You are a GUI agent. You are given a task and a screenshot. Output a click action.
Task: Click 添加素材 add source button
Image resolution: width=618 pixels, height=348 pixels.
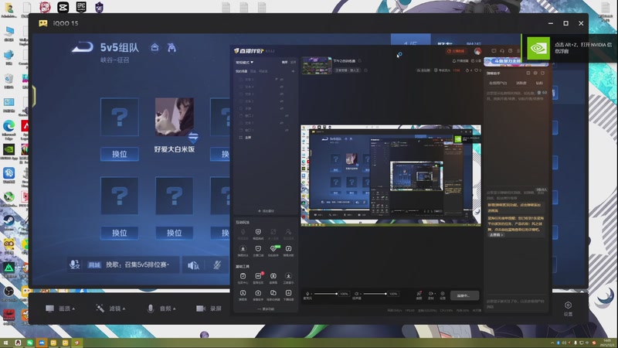click(266, 211)
